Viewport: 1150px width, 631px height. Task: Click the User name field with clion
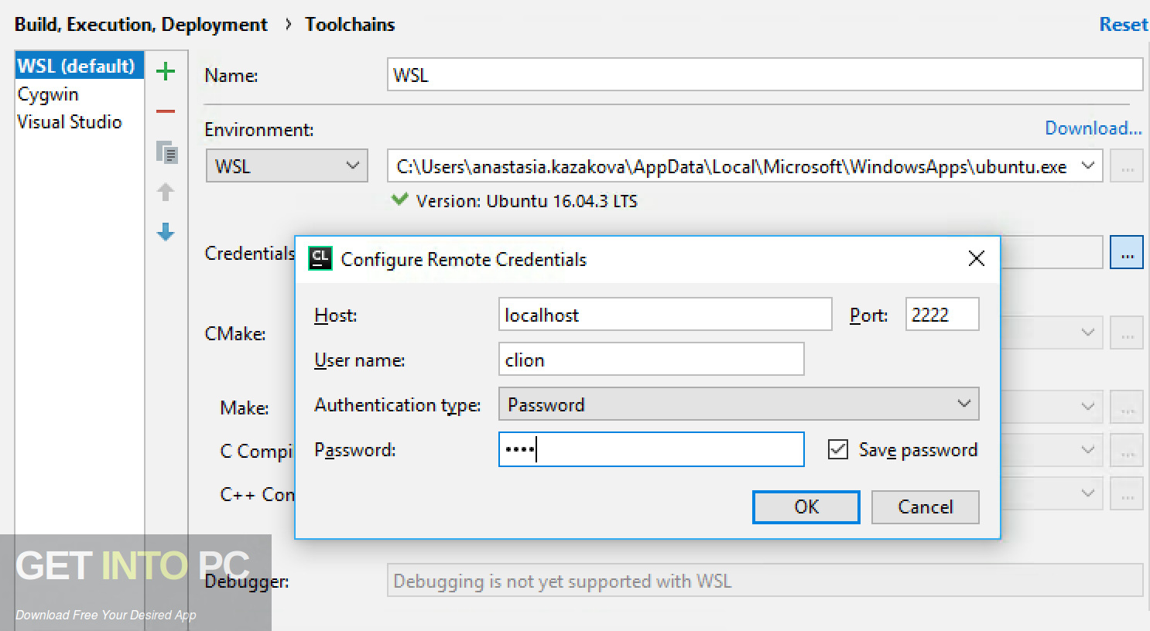(652, 359)
